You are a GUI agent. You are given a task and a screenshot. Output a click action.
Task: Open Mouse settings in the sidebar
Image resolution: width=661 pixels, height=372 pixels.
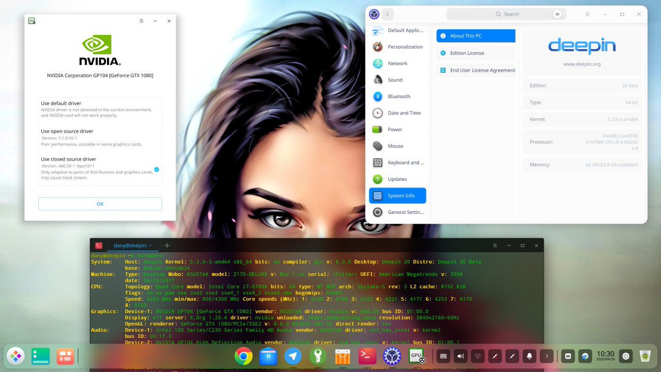click(x=397, y=146)
